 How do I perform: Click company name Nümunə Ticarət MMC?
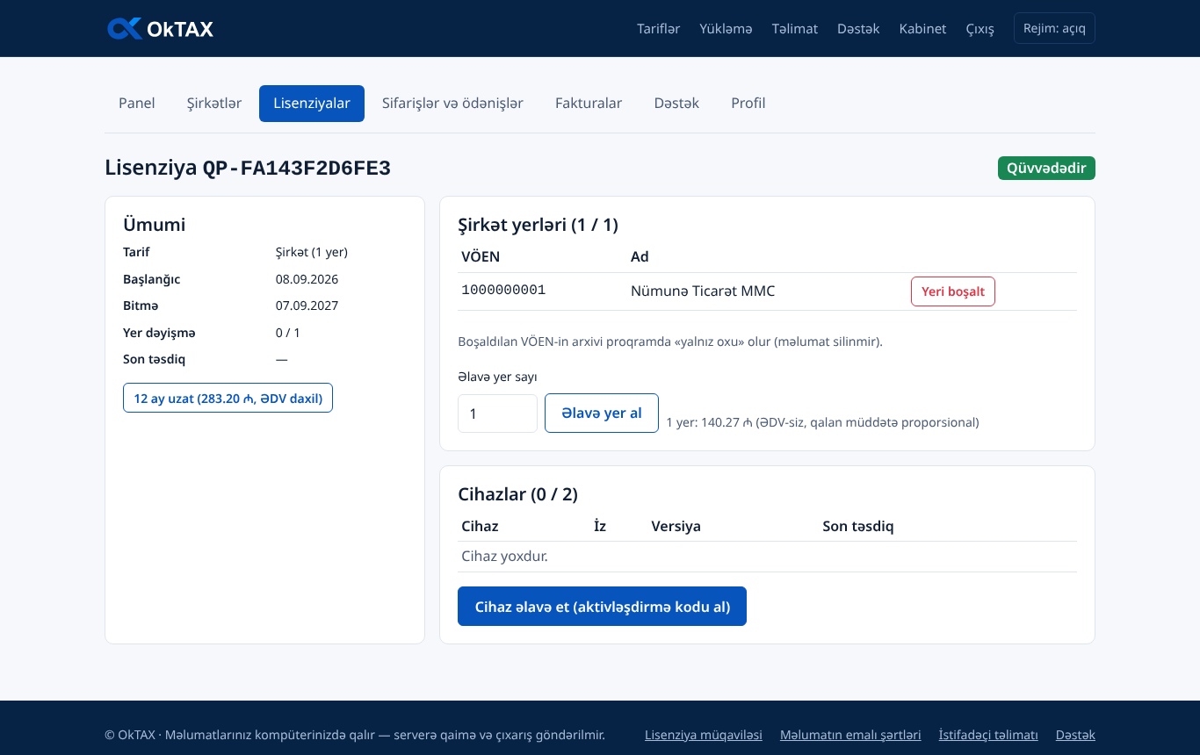pos(703,291)
